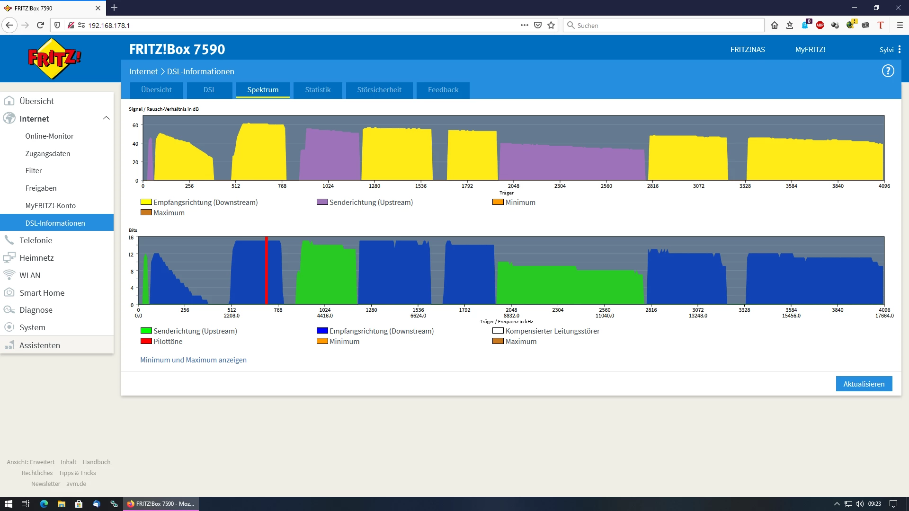Click the Diagnose sidebar icon

point(9,310)
